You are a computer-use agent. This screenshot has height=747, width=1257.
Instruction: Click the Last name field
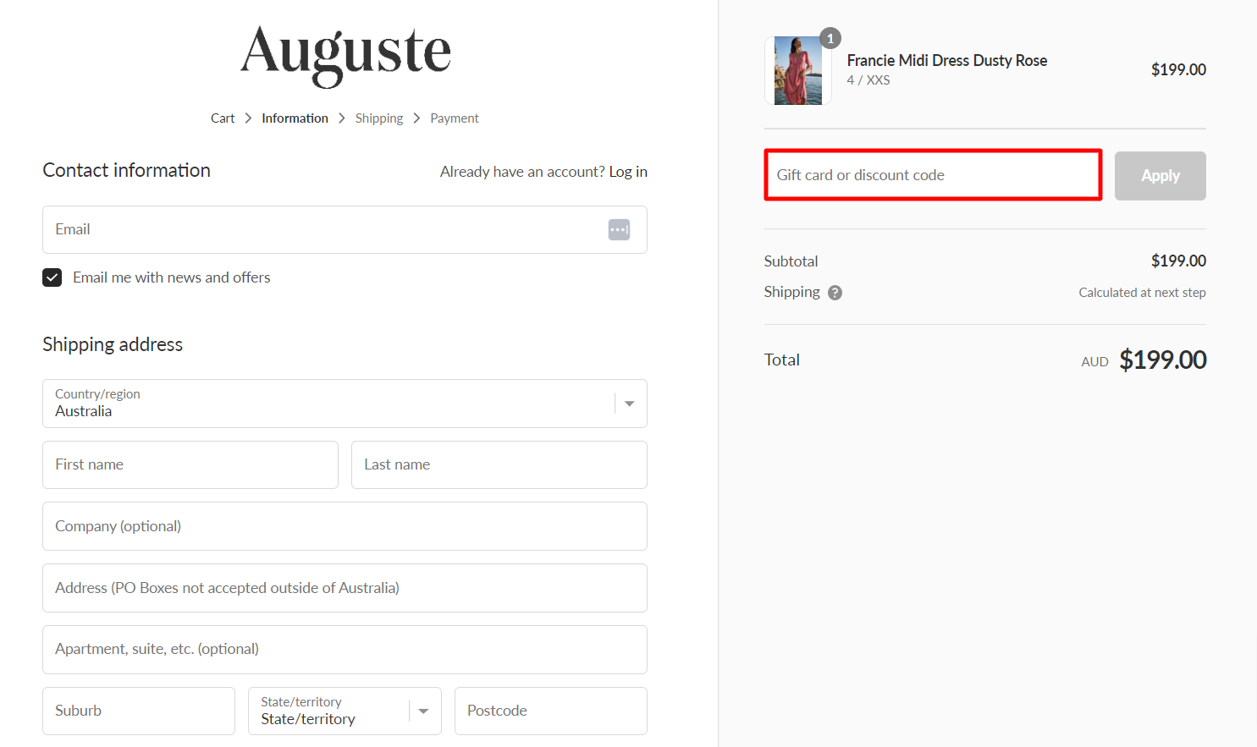499,464
